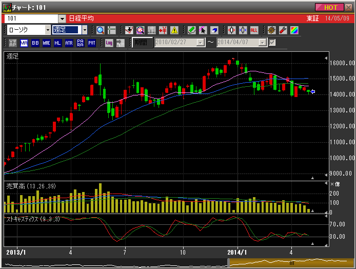Toggle the checkbox next to the end date
This screenshot has height=269, width=356.
click(272, 43)
